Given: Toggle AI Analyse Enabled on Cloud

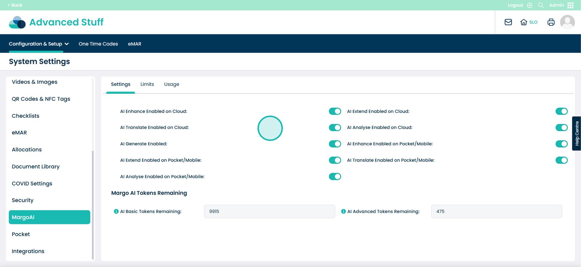Looking at the screenshot, I should pos(561,128).
